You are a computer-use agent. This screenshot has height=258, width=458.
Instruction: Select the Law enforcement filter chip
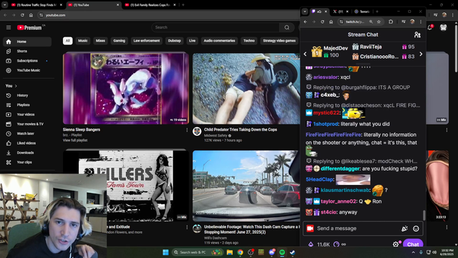tap(147, 41)
